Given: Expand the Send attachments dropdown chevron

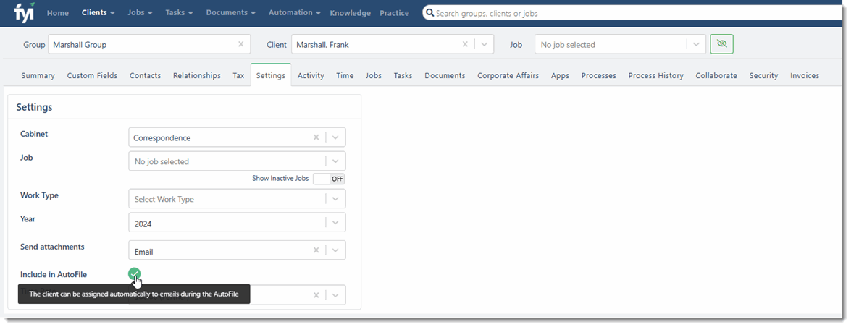Looking at the screenshot, I should coord(335,250).
